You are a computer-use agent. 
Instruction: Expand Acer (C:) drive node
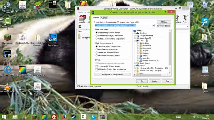[x=138, y=58]
